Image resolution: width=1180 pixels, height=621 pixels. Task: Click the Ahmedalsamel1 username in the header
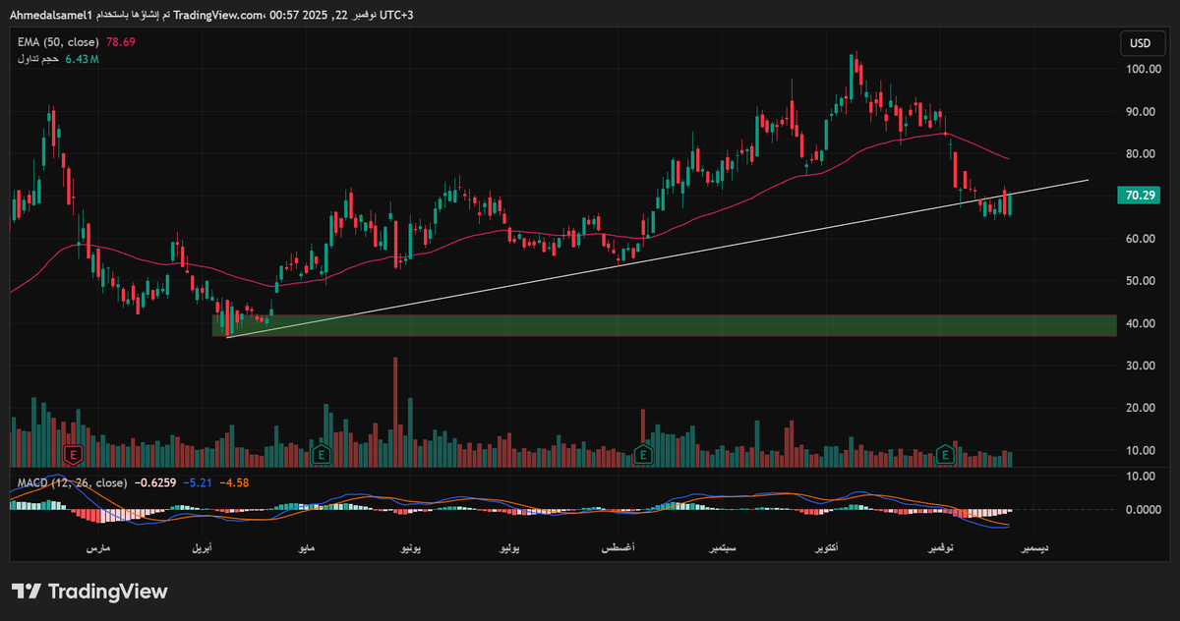pos(51,15)
